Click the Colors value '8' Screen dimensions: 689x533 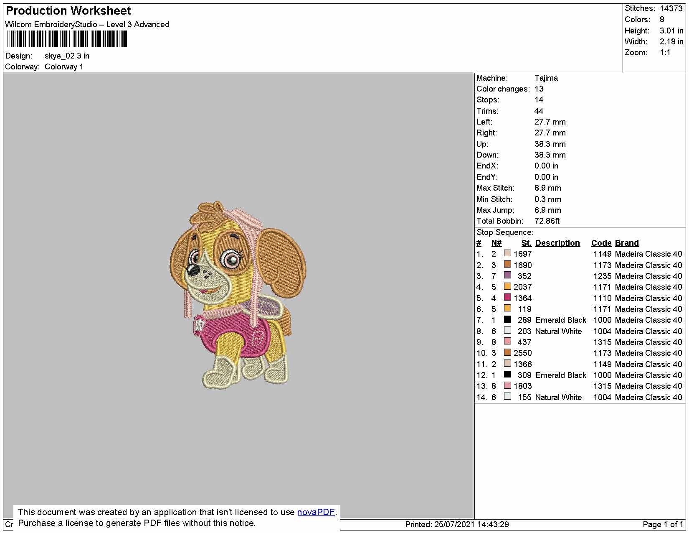point(662,20)
